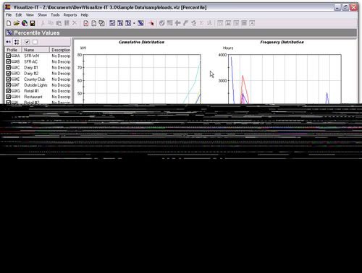Click the Name column header

[35, 50]
